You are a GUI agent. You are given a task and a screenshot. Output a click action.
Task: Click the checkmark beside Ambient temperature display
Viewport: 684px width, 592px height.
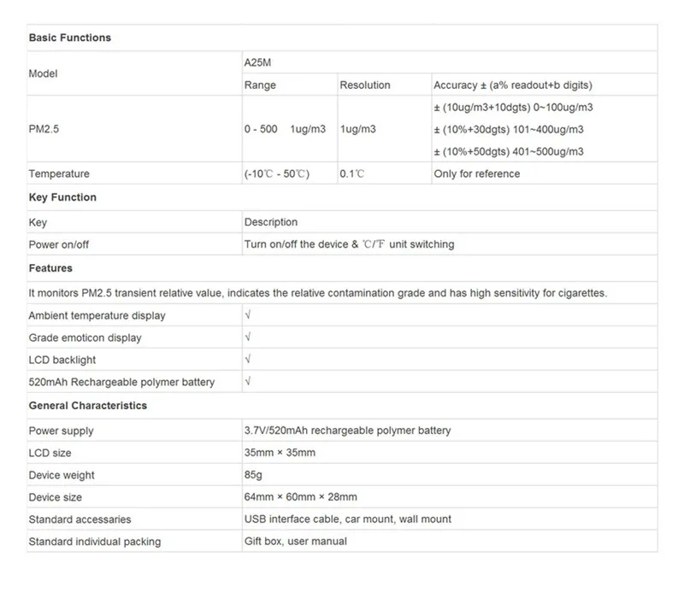(x=248, y=315)
